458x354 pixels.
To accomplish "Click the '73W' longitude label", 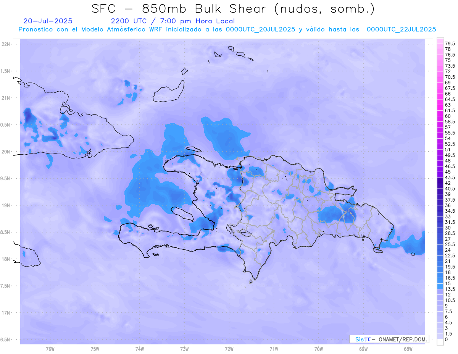I will [184, 349].
